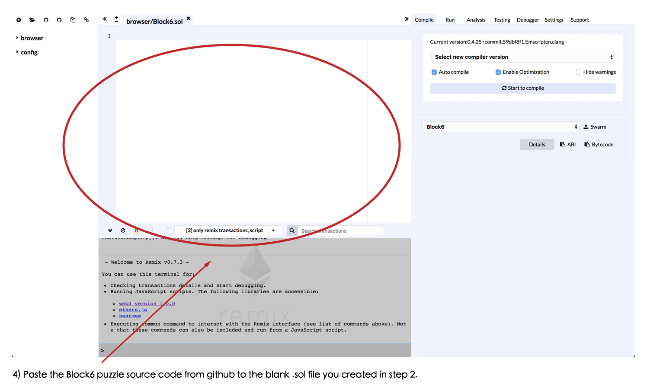Collapse the file explorer with the double-left chevron
This screenshot has height=392, width=647.
coord(105,19)
